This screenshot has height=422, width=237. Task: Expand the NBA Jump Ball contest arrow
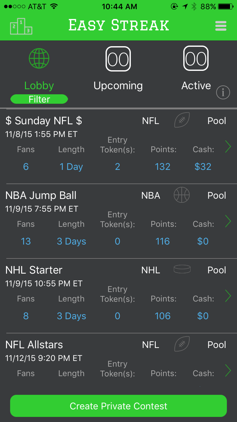[228, 221]
